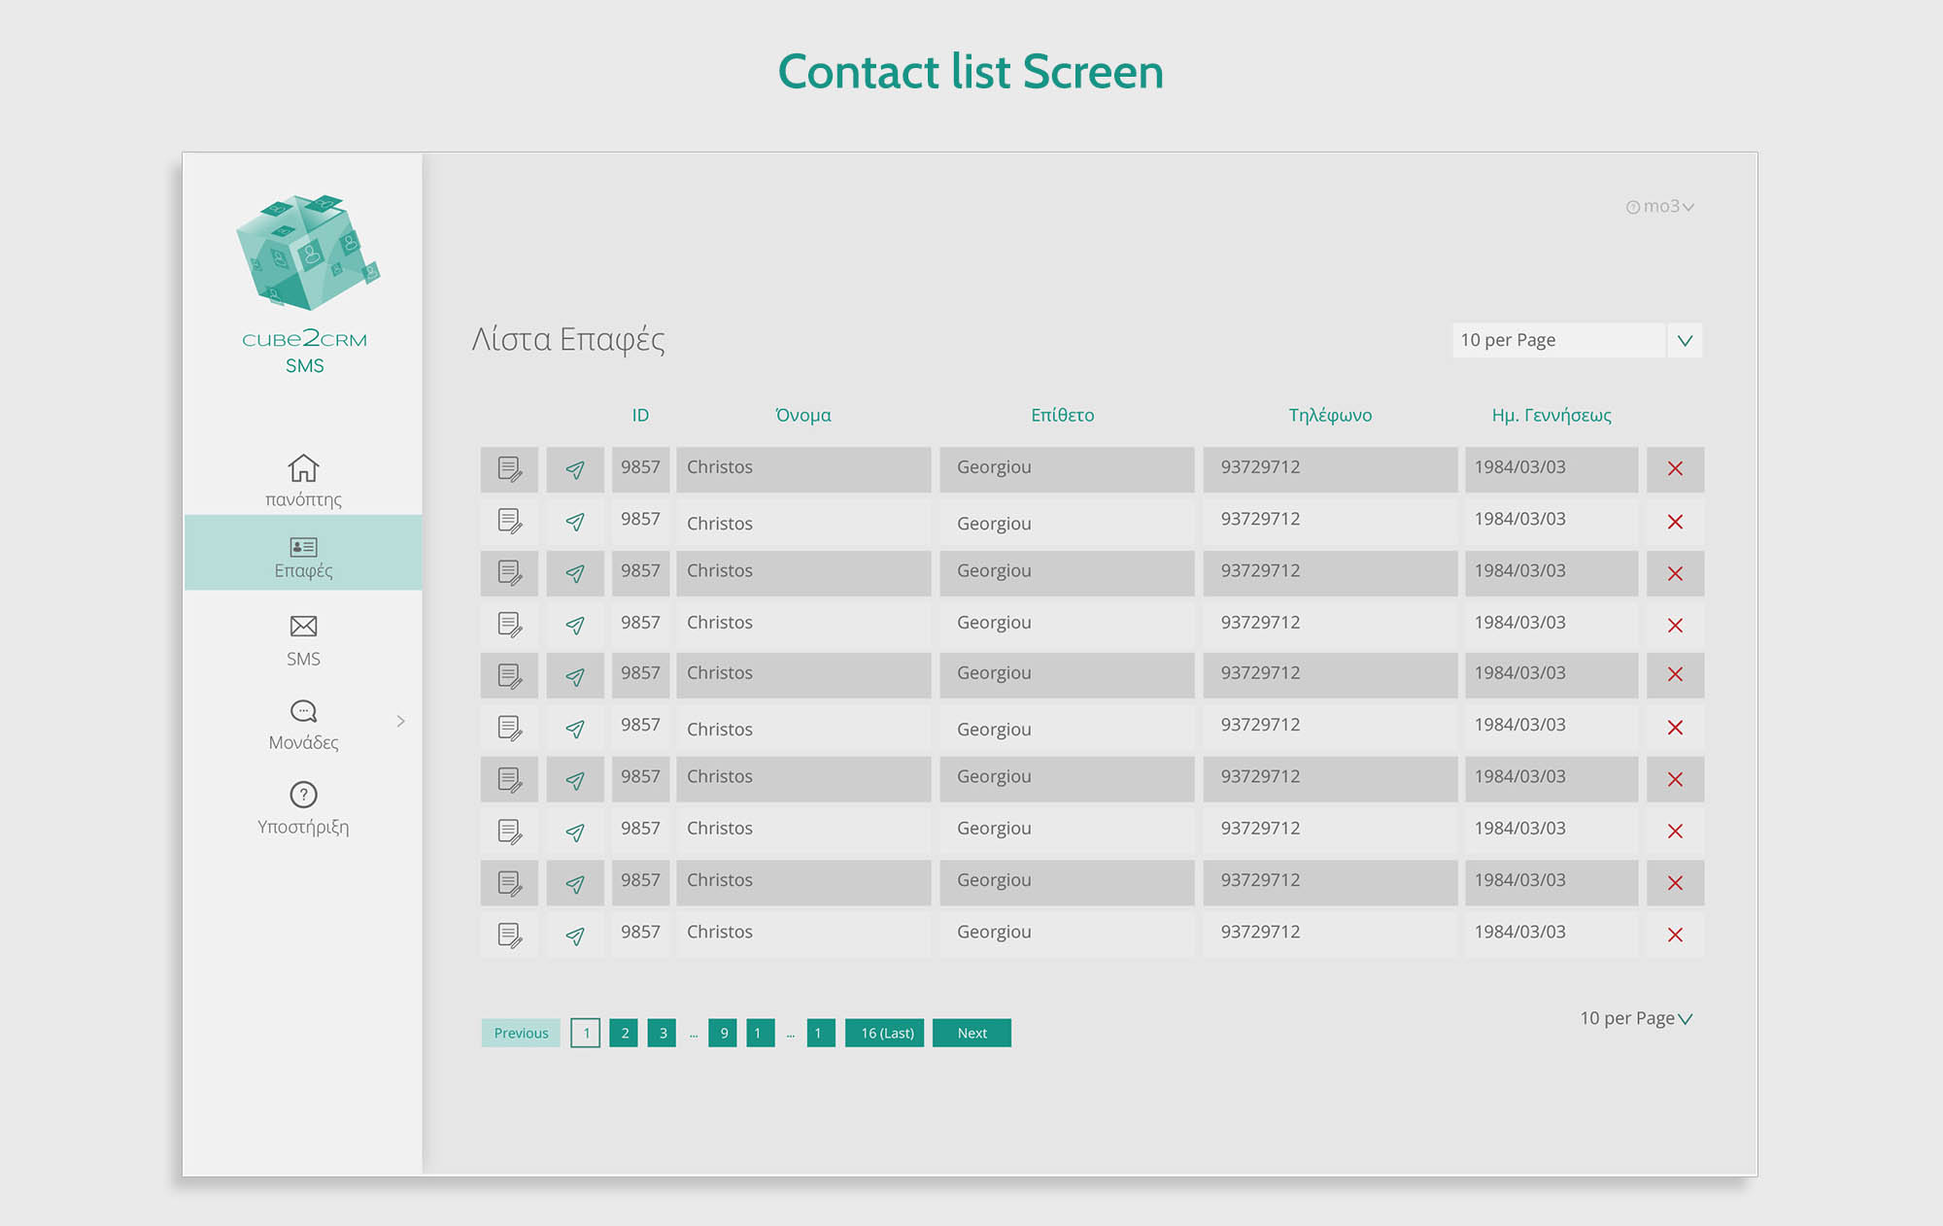
Task: Open the SMS envelope menu in the sidebar
Action: pyautogui.click(x=303, y=627)
